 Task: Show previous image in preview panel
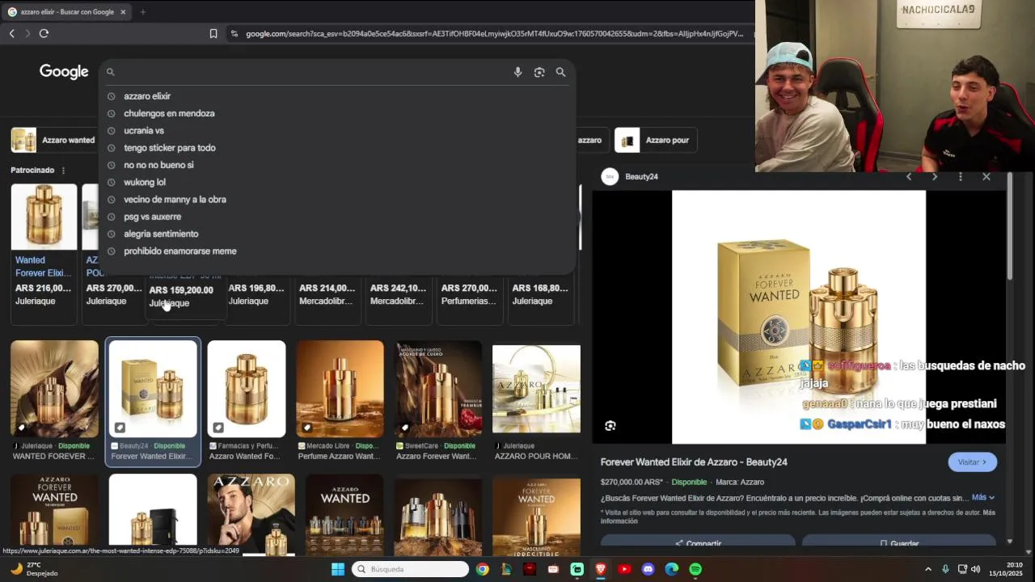point(909,176)
